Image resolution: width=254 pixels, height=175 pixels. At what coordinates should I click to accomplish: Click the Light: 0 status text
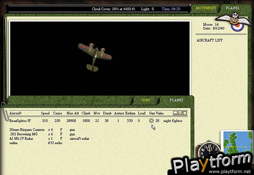tap(147, 9)
